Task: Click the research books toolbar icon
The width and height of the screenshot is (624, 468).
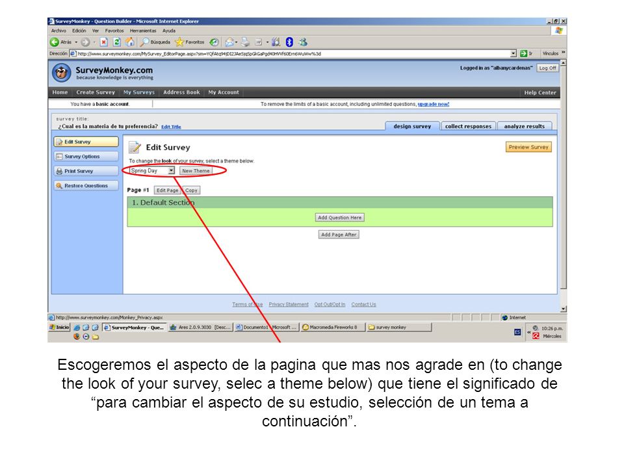Action: click(276, 42)
